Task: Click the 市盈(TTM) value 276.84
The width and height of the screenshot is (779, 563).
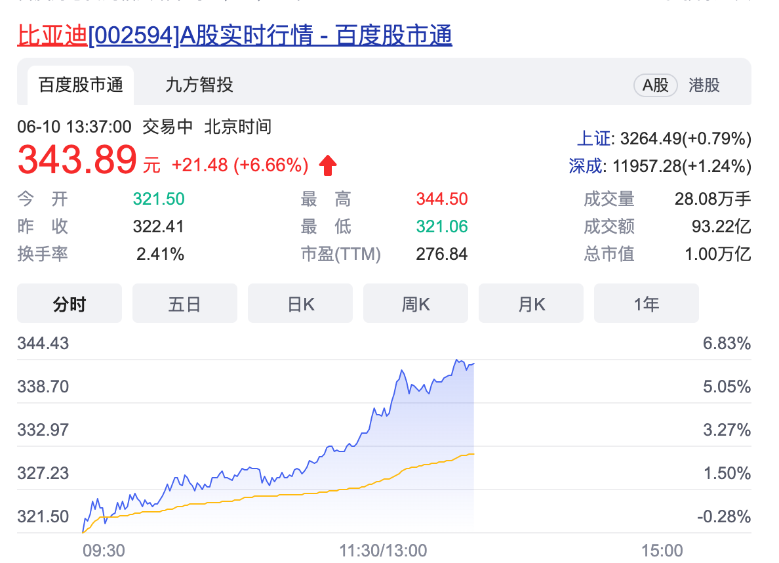Action: point(442,254)
